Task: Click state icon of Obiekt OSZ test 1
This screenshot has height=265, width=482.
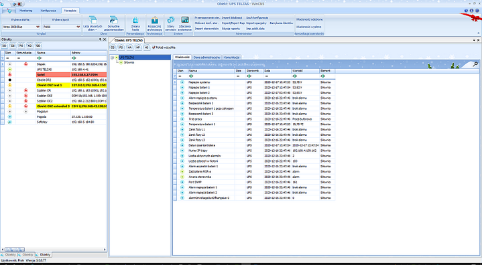Action: click(x=9, y=85)
